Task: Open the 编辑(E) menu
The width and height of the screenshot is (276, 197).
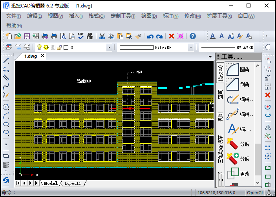Action: (34, 16)
